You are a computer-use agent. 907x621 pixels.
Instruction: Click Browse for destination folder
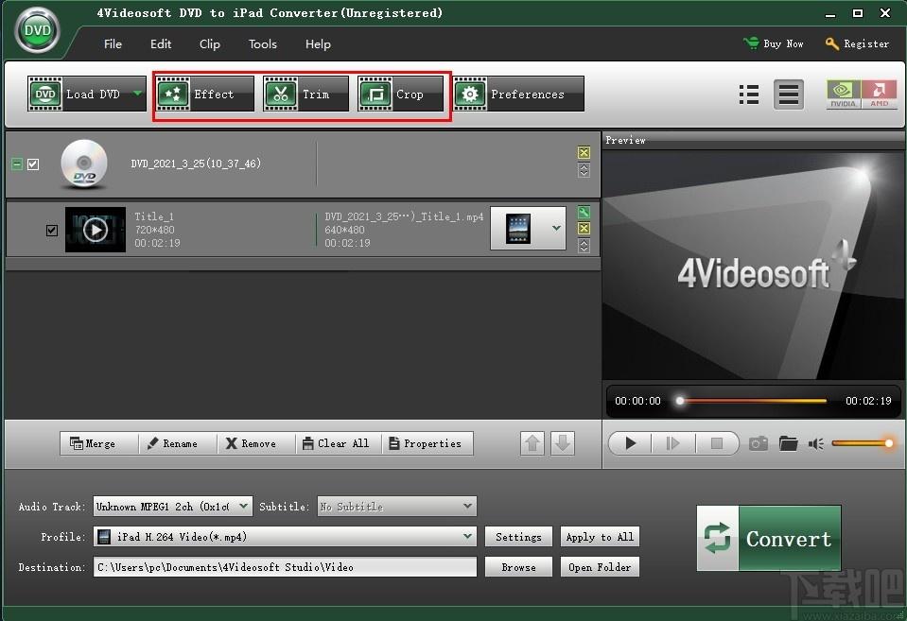click(518, 567)
